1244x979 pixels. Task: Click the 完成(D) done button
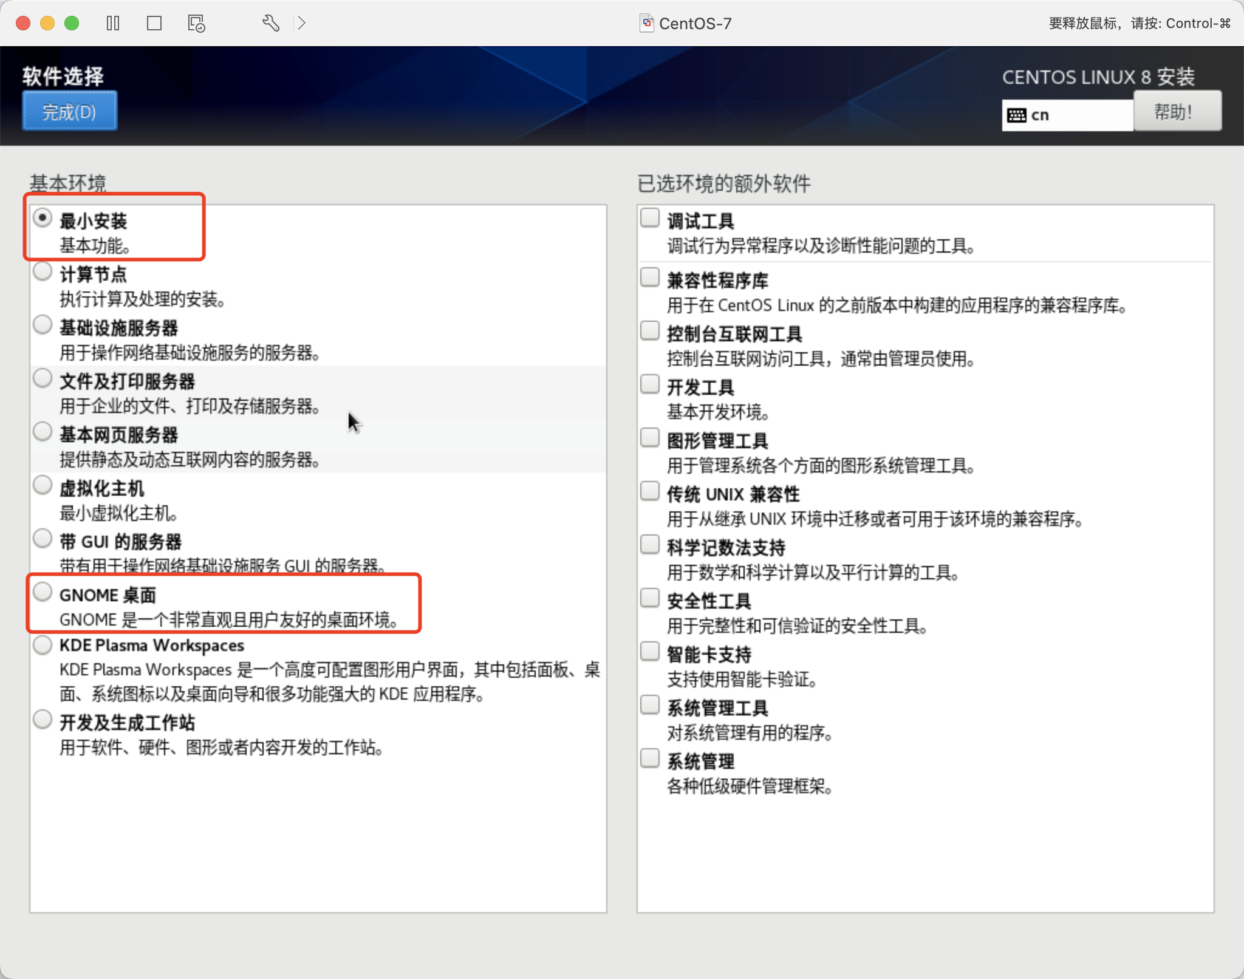coord(69,111)
